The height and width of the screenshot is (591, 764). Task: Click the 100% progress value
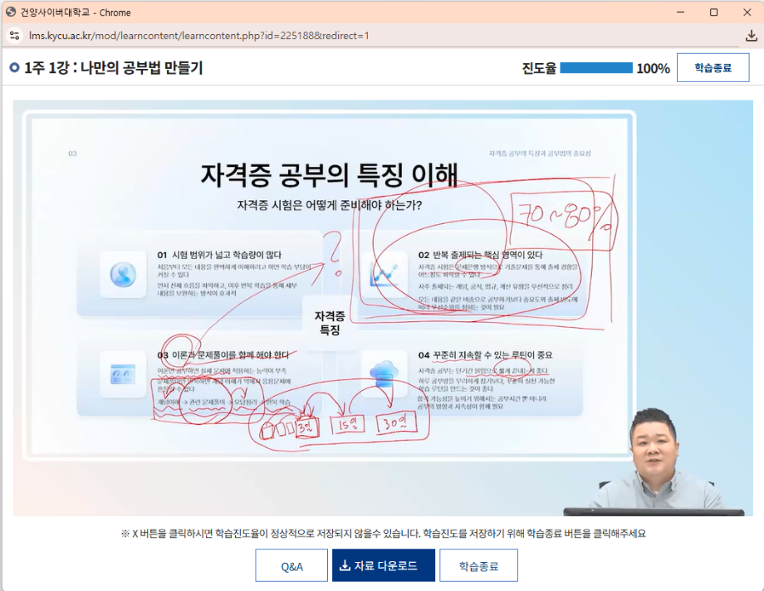tap(653, 68)
